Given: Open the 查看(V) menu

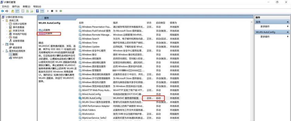Looking at the screenshot, I should tap(26, 6).
